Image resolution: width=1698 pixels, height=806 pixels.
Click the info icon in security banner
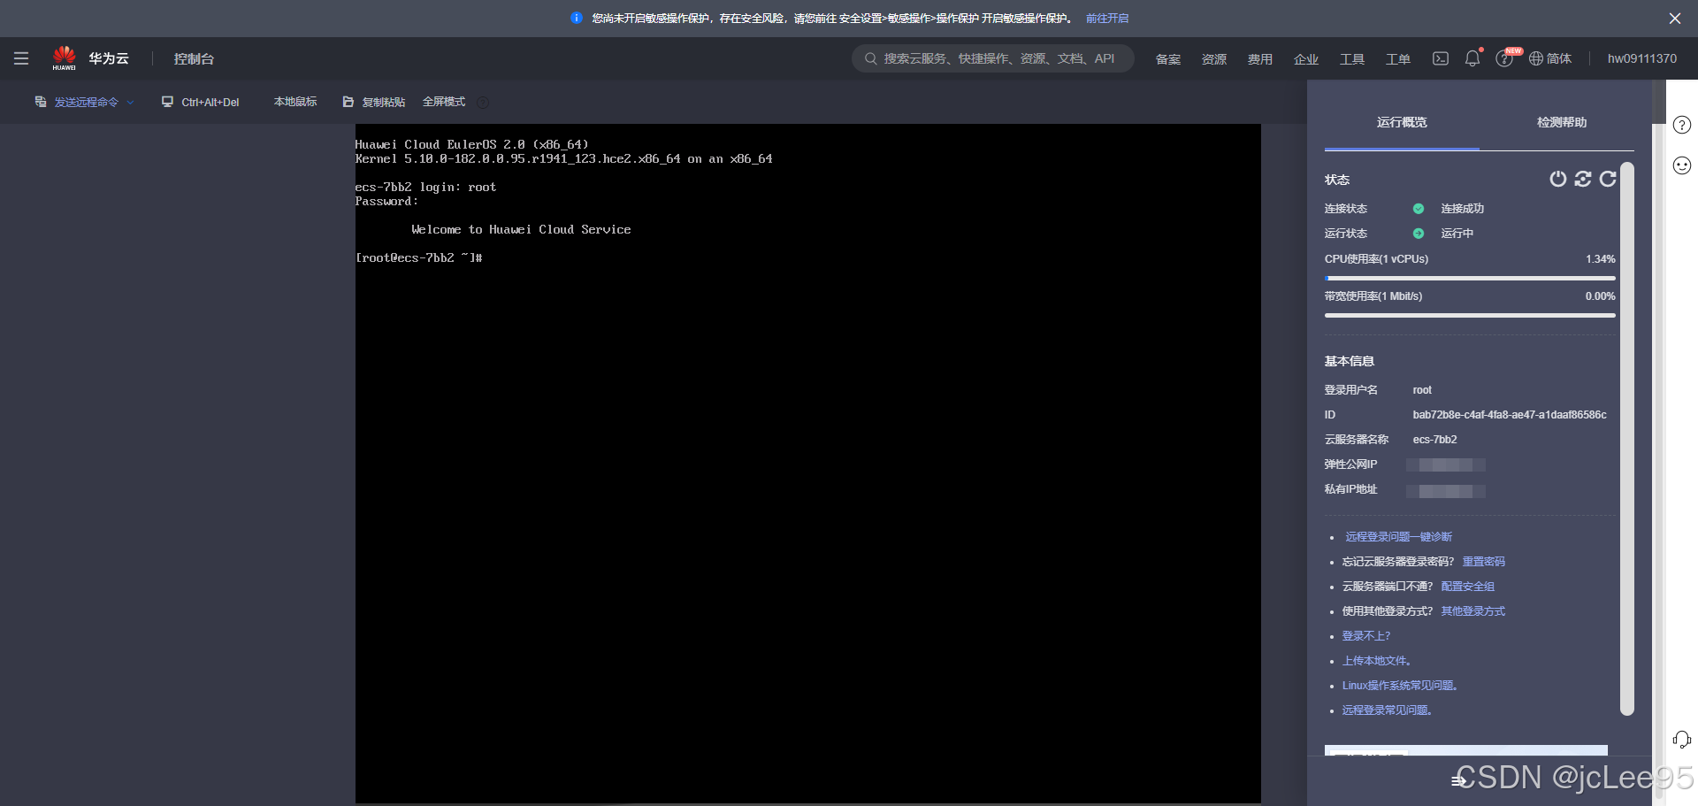577,18
